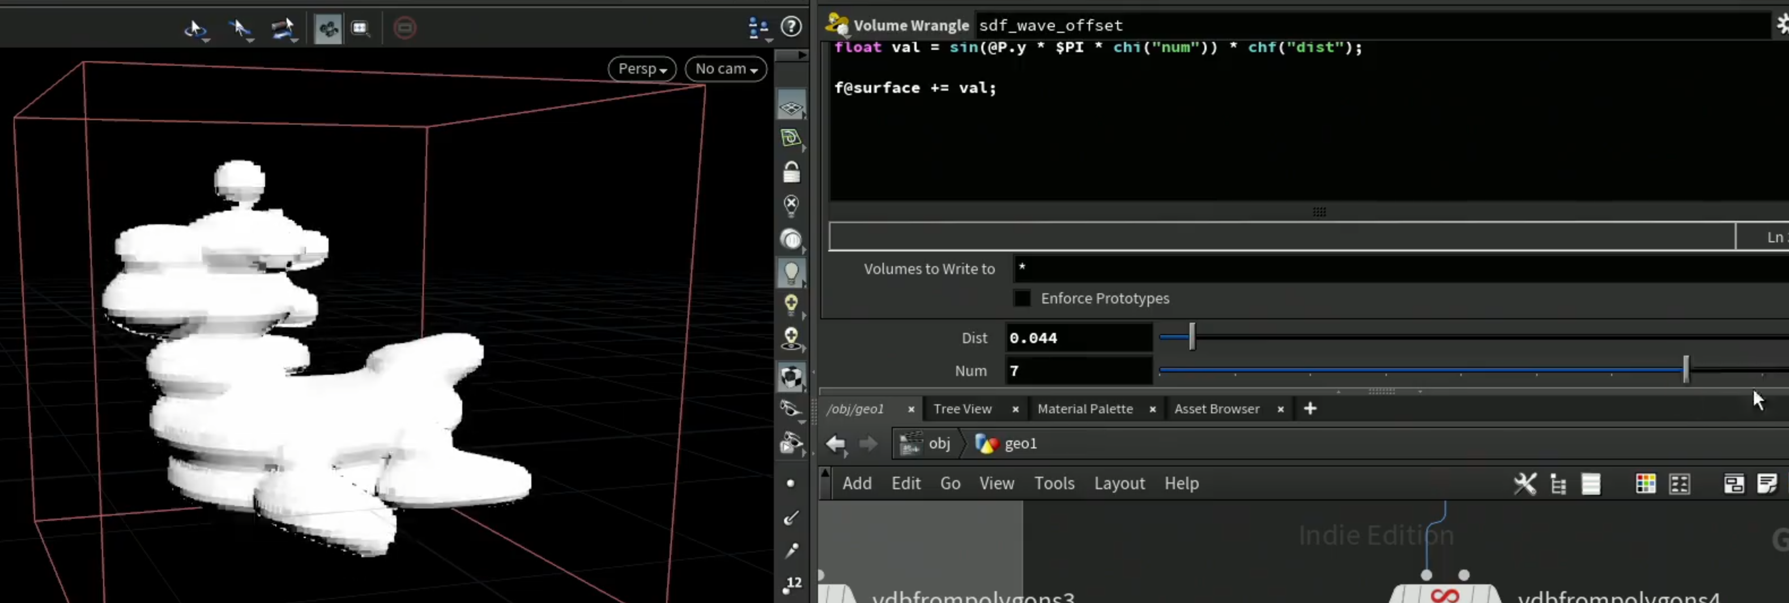This screenshot has width=1789, height=603.
Task: Add a new pane tab with plus button
Action: point(1310,409)
